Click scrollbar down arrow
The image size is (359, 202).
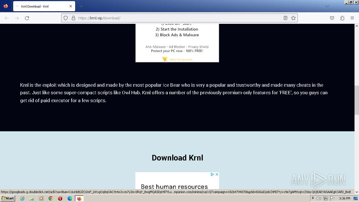357,192
